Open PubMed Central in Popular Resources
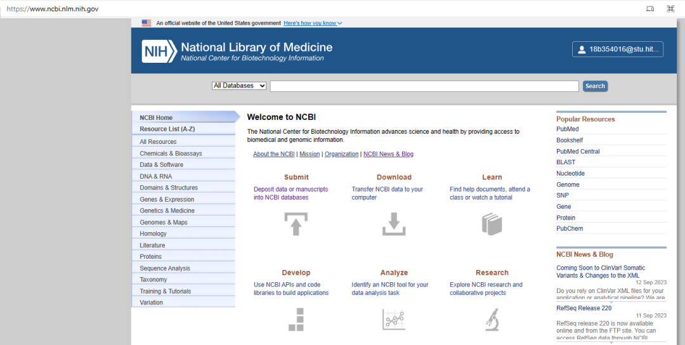The width and height of the screenshot is (685, 345). pos(578,151)
